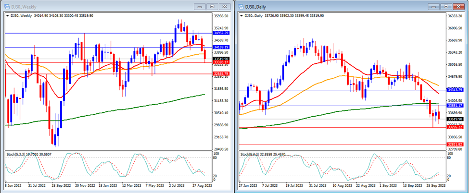Image resolution: width=469 pixels, height=193 pixels.
Task: Open the triangle menu beside DJ30..Weekly label
Action: tap(8, 16)
